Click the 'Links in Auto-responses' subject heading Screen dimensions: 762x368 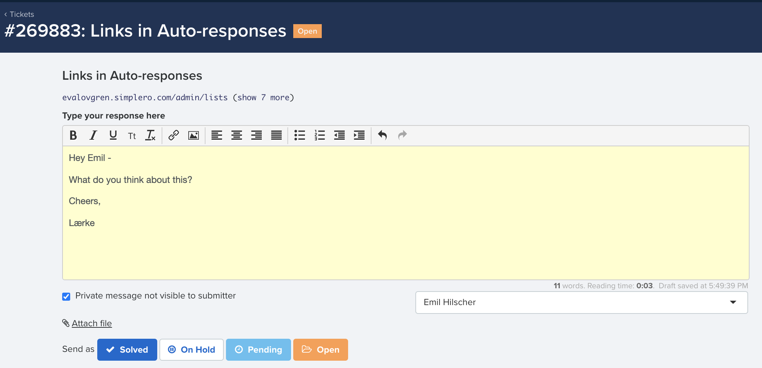[x=132, y=75]
